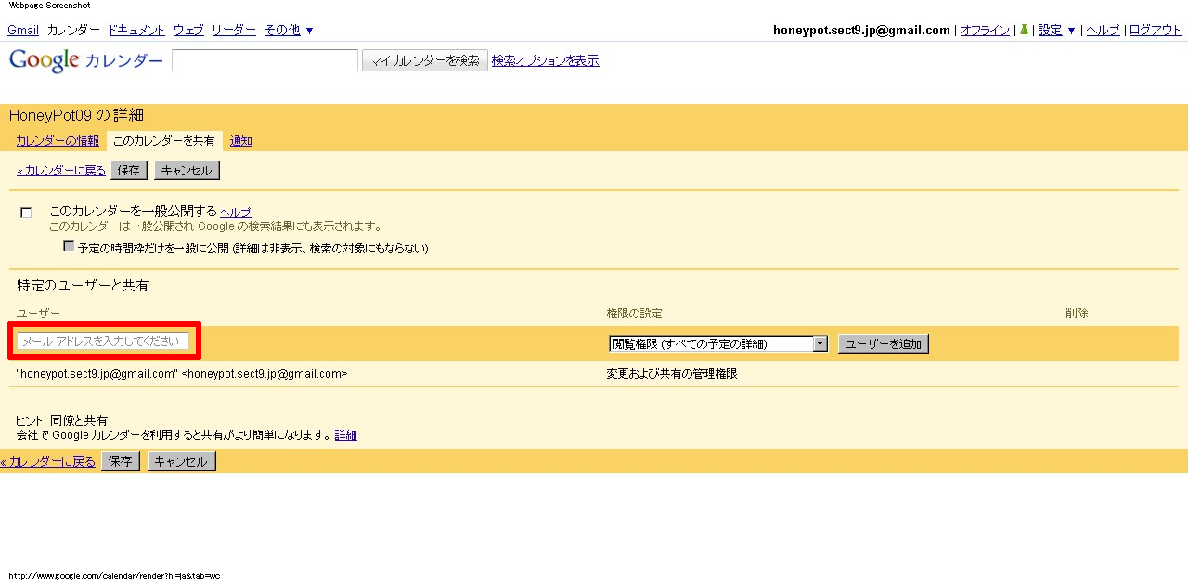The width and height of the screenshot is (1188, 580).
Task: Click 保存 button below the tabs
Action: point(129,171)
